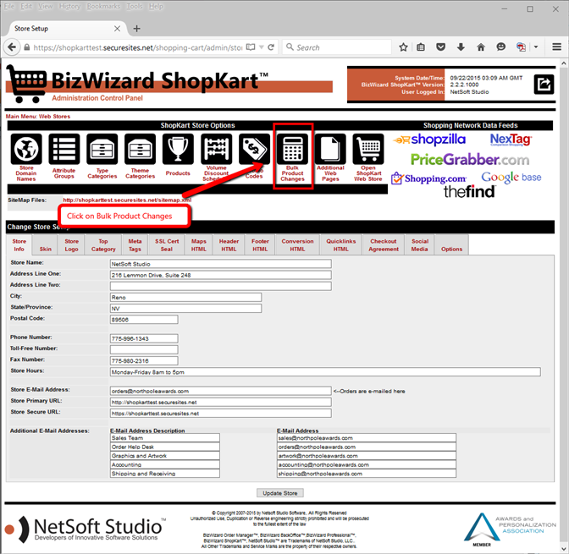This screenshot has width=569, height=554.
Task: Click the PDF extension toolbar icon
Action: tap(521, 47)
